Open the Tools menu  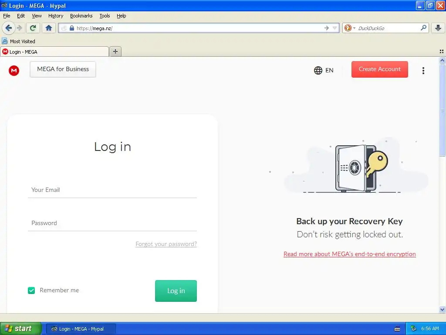coord(105,16)
